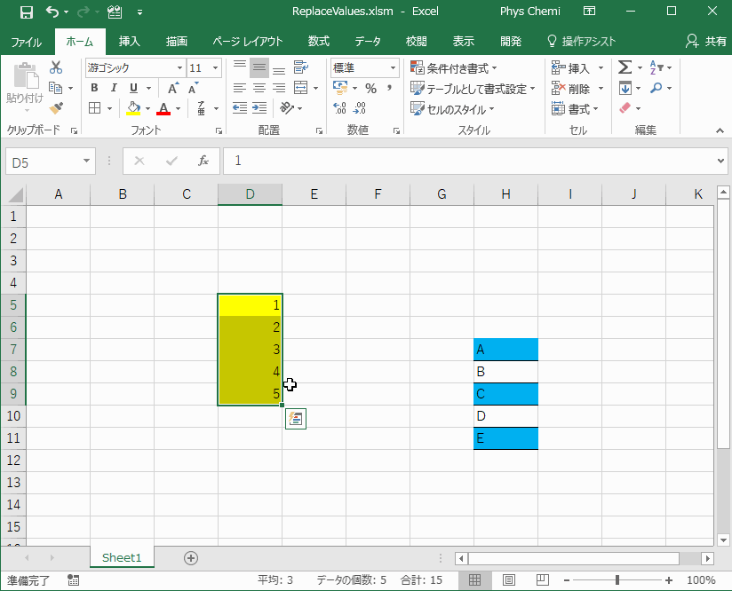The image size is (732, 591).
Task: Click the zoom slider handle
Action: (617, 579)
